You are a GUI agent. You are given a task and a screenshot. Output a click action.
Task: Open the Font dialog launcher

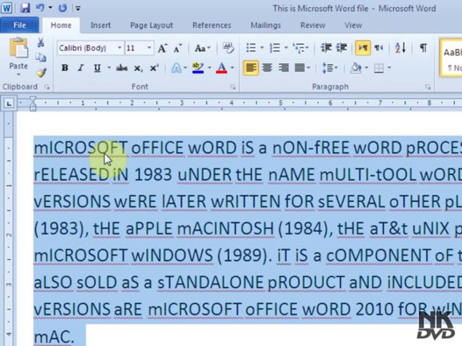click(x=233, y=87)
